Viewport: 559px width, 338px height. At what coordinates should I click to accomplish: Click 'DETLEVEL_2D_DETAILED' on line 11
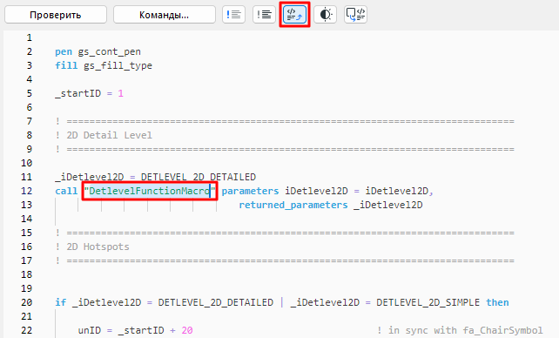click(x=199, y=177)
